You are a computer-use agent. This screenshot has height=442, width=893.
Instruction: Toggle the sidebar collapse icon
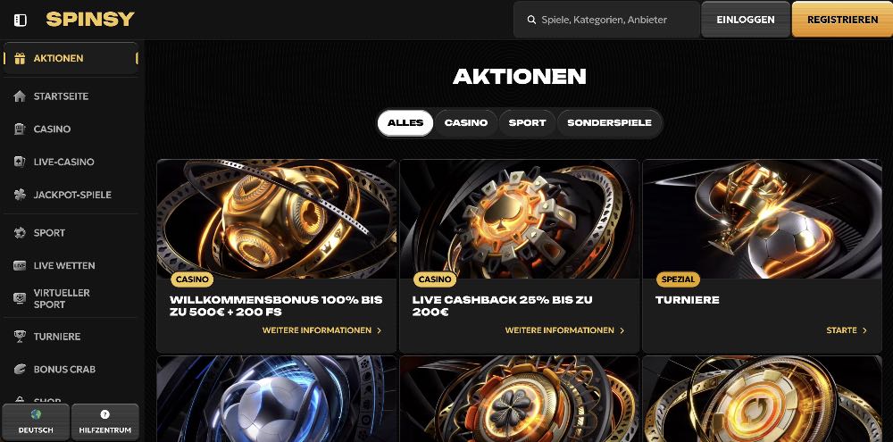pyautogui.click(x=20, y=20)
